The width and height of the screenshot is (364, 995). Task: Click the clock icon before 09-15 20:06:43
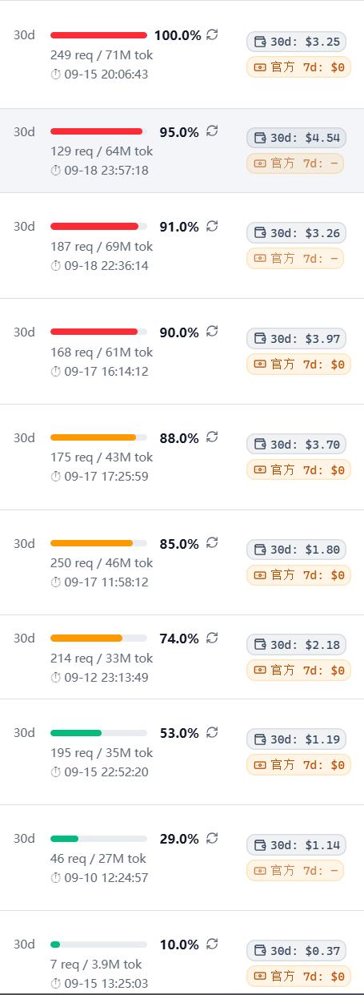(55, 75)
